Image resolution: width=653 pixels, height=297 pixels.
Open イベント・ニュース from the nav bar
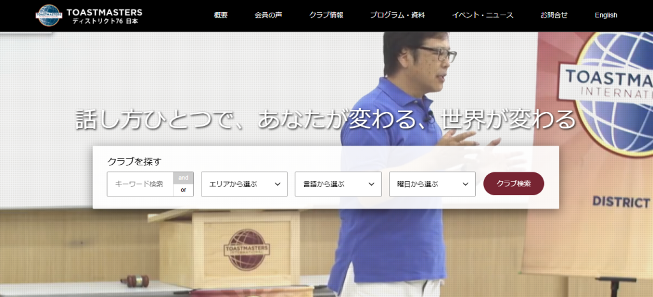pyautogui.click(x=481, y=15)
